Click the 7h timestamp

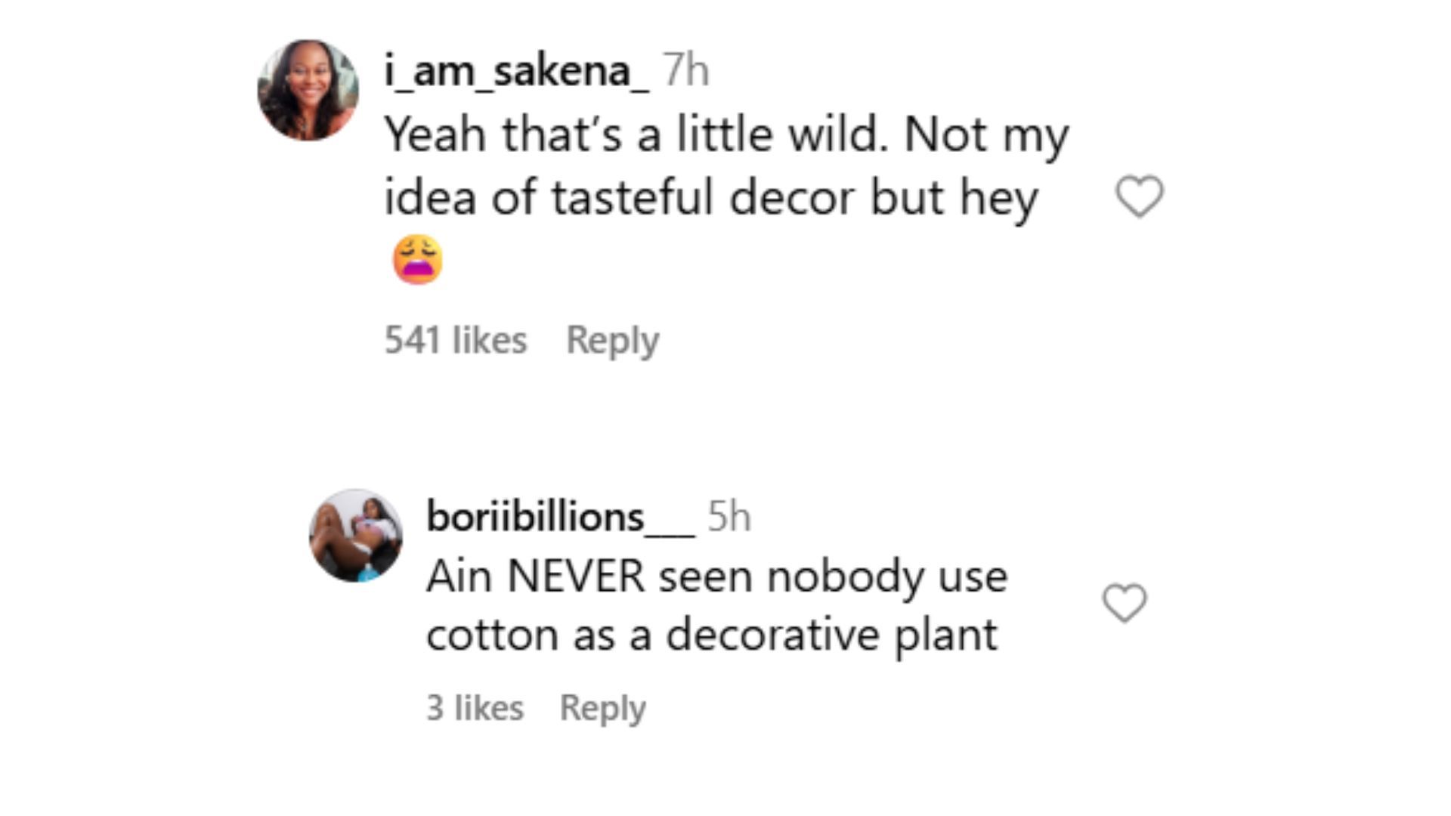pyautogui.click(x=686, y=71)
